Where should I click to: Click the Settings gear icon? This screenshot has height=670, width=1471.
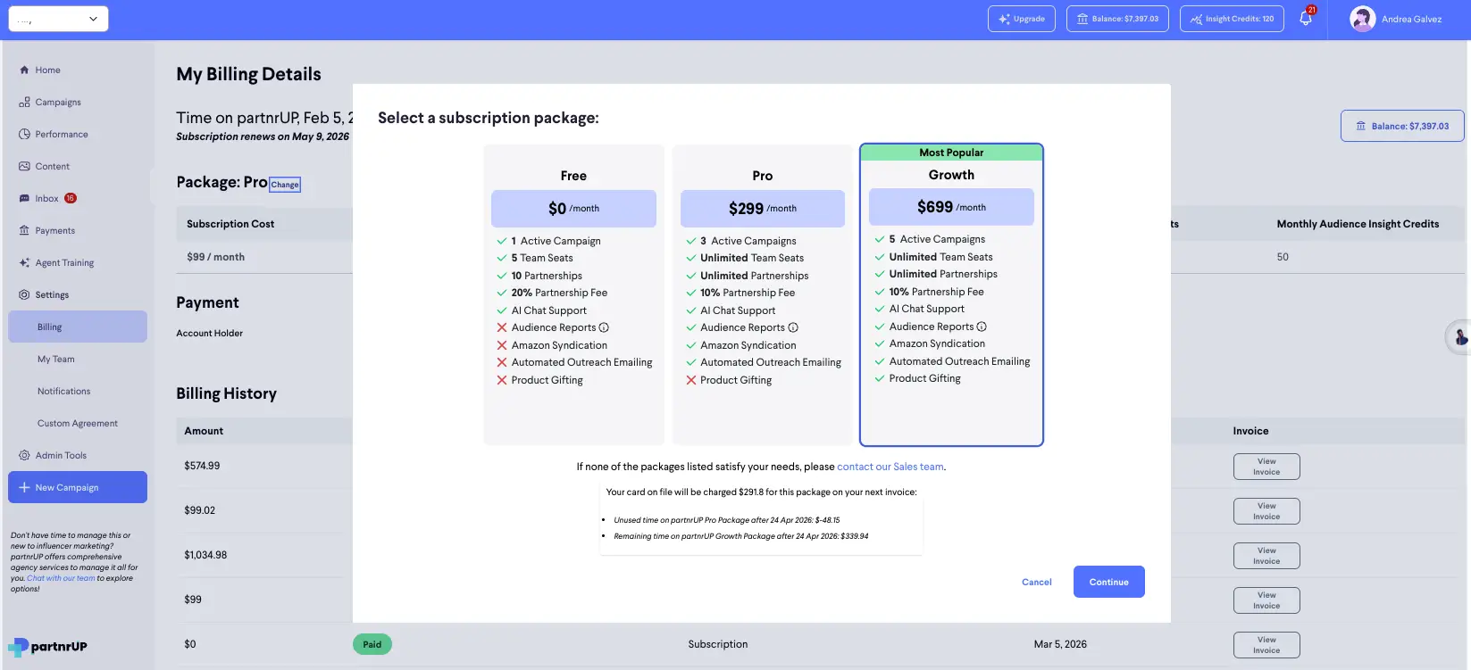point(24,294)
